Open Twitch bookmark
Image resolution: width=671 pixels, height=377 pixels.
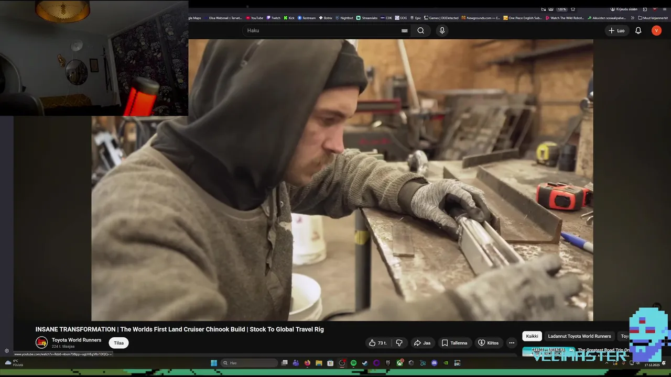(x=274, y=18)
